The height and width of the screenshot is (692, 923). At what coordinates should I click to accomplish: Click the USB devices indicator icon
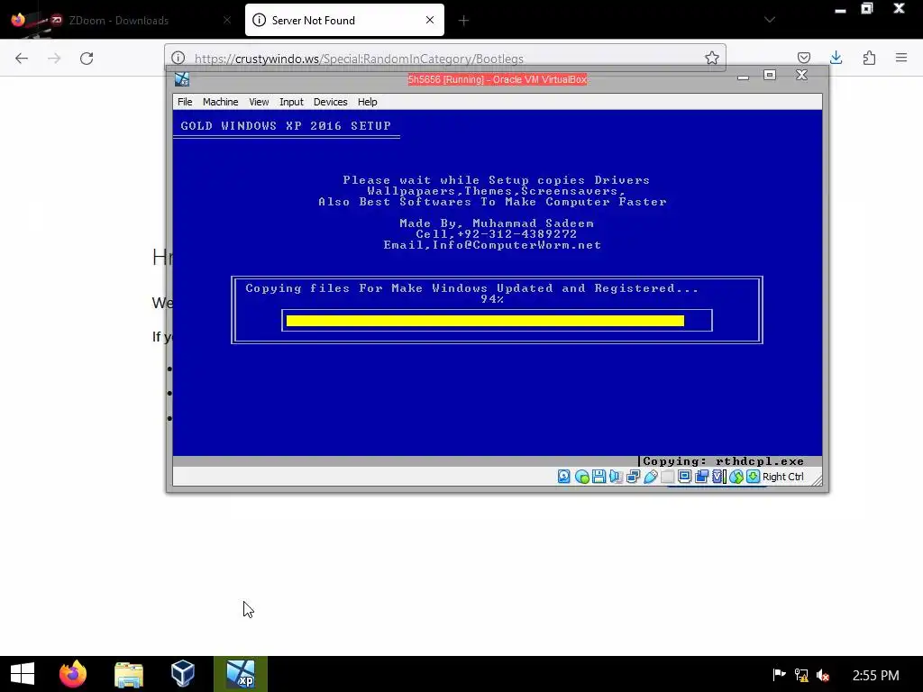[651, 477]
